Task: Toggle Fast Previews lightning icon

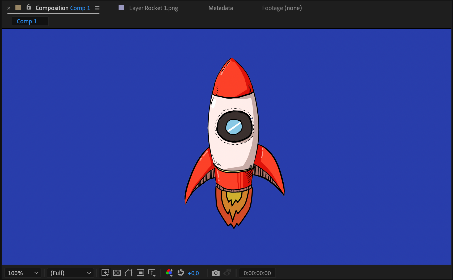Action: coord(105,273)
